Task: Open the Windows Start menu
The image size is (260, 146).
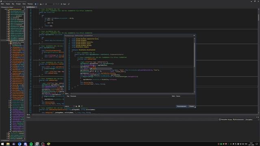Action: pos(2,144)
